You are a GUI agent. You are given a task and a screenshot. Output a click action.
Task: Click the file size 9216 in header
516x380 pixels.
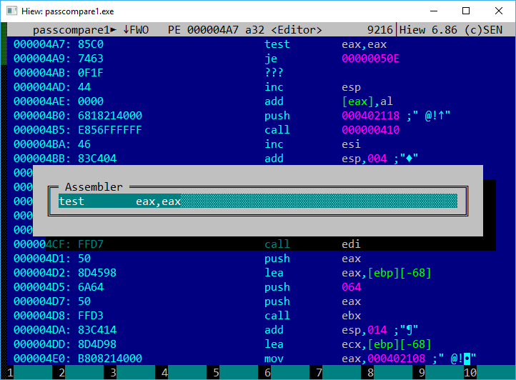point(380,30)
